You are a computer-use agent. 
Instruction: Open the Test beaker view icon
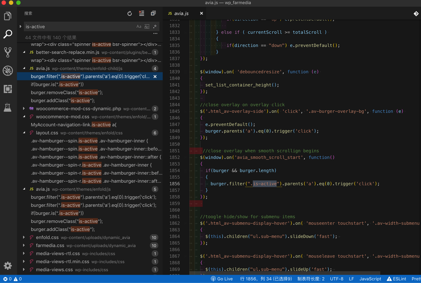click(x=8, y=107)
